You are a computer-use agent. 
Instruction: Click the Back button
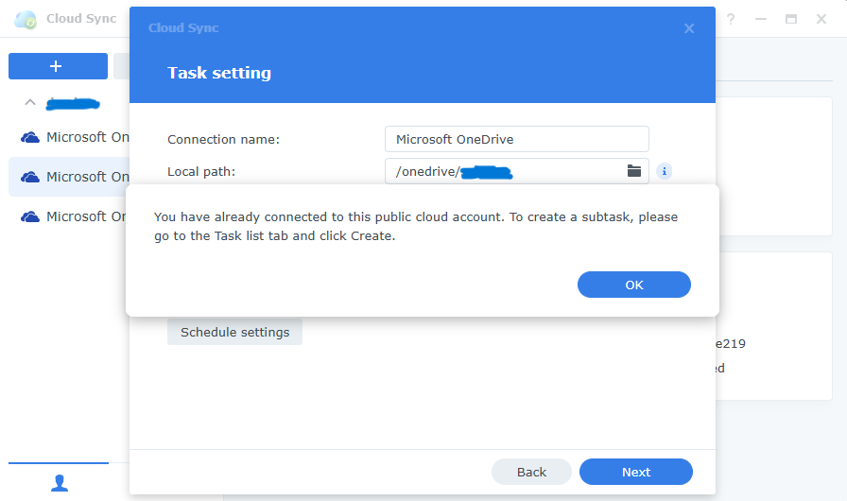point(531,472)
